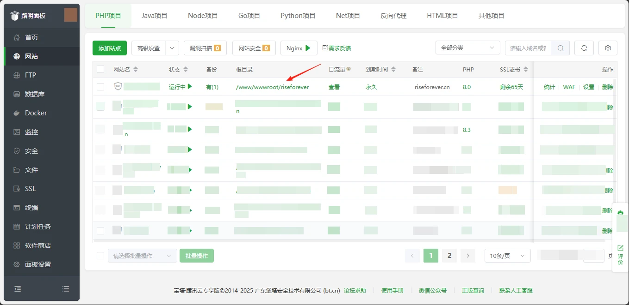Open root path /www/wwwroot/riseforever
The width and height of the screenshot is (629, 305).
[x=272, y=87]
